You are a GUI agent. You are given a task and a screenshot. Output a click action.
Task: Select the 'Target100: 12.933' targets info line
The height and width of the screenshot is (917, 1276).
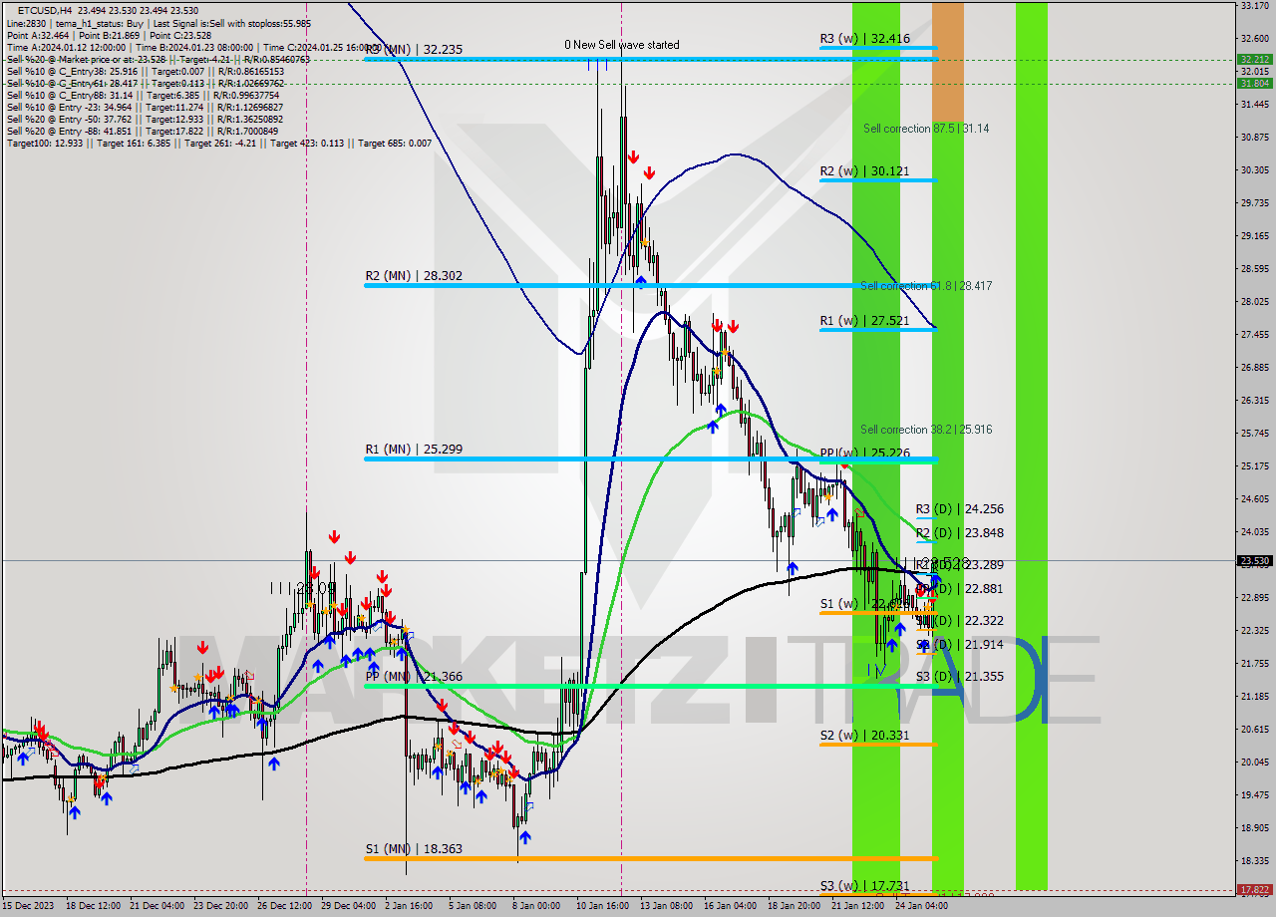pos(219,144)
